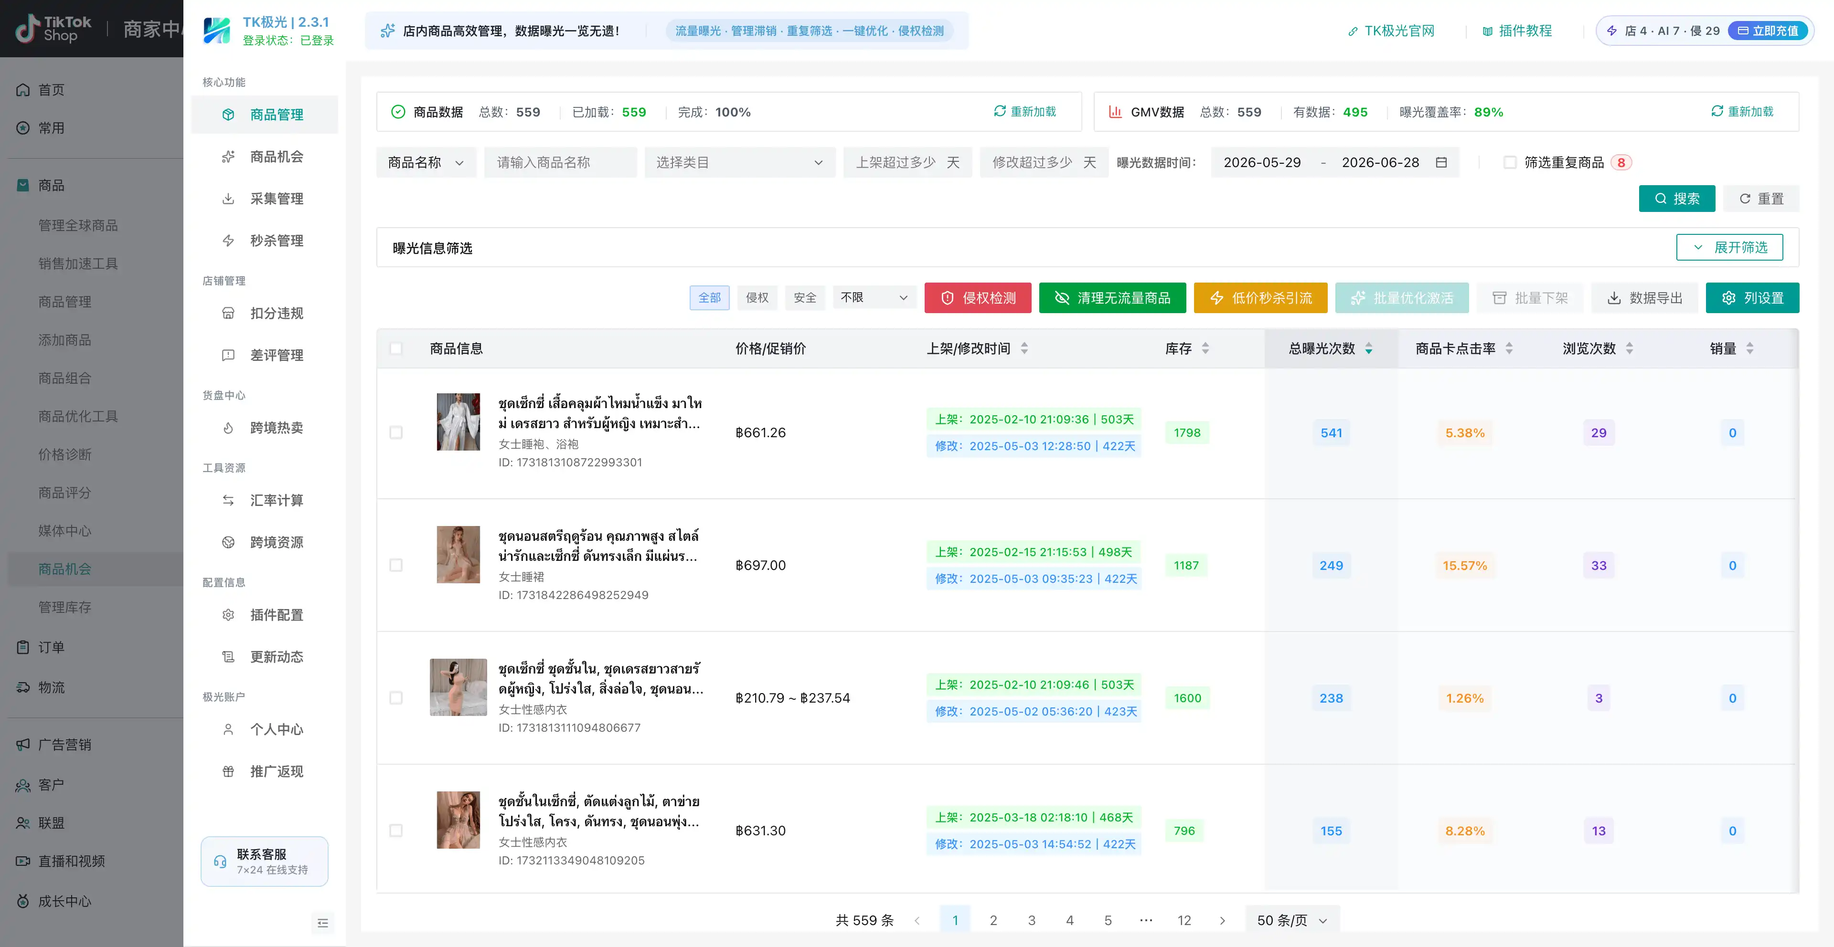Click the 首页 home icon
Screen dimensions: 1834x947
[x=23, y=90]
